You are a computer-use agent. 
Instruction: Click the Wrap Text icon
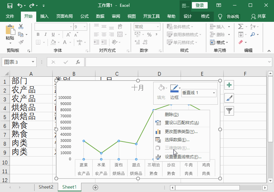point(120,27)
